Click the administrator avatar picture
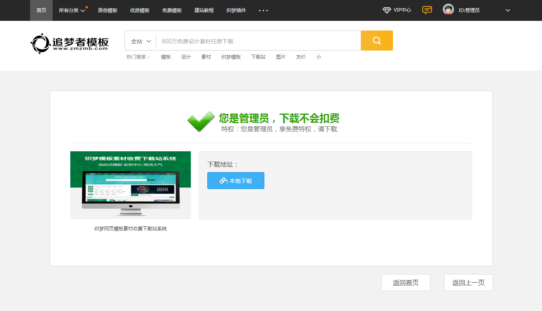Viewport: 542px width, 311px height. [x=448, y=10]
